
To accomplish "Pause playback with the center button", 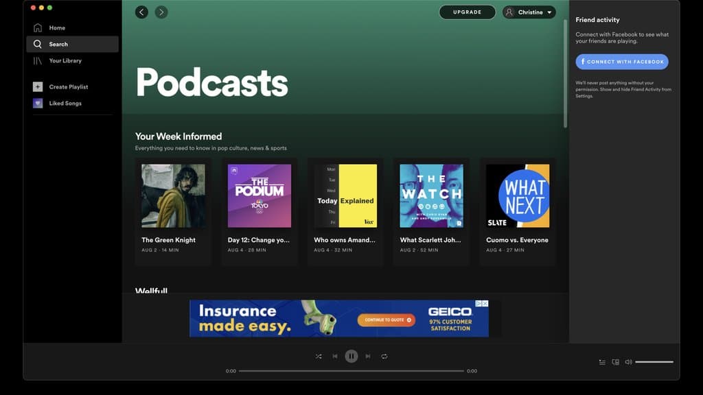I will pyautogui.click(x=351, y=357).
